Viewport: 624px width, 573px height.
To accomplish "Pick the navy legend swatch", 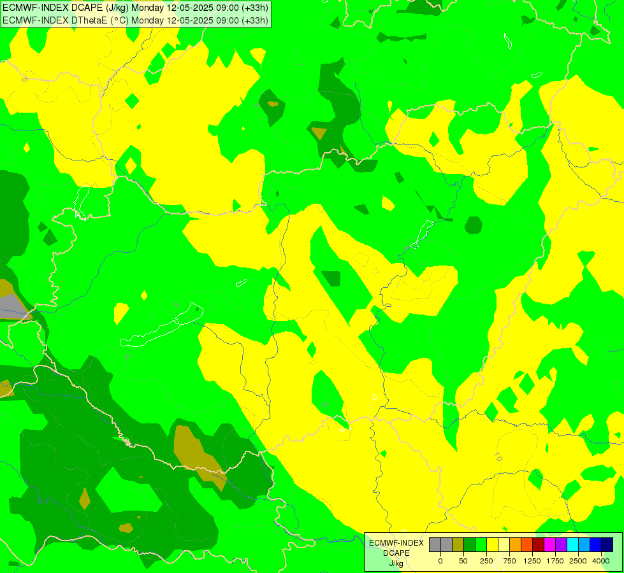I will click(607, 544).
